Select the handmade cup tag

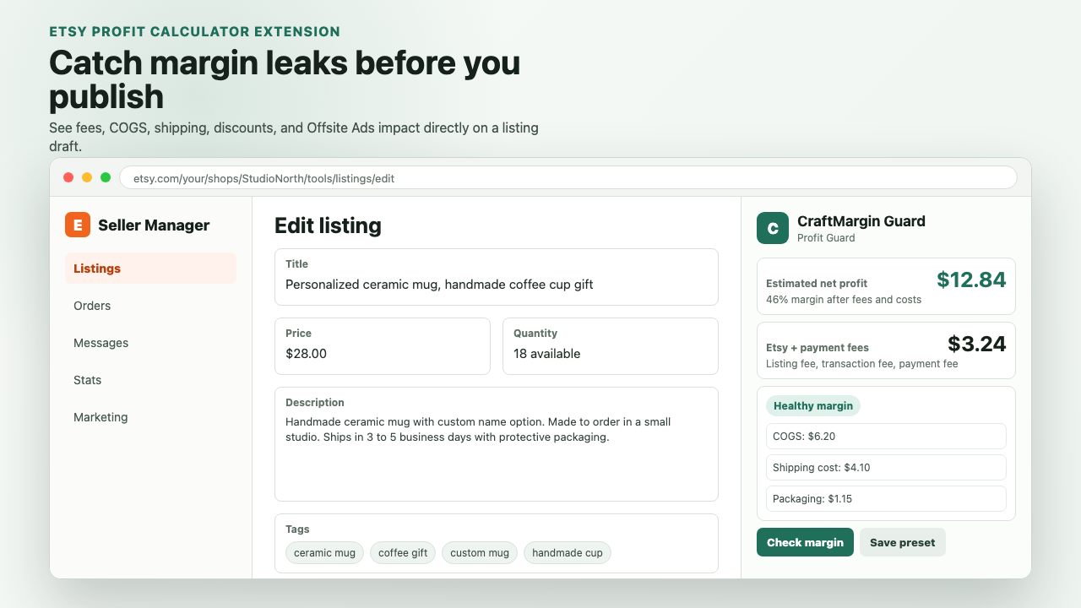click(568, 553)
